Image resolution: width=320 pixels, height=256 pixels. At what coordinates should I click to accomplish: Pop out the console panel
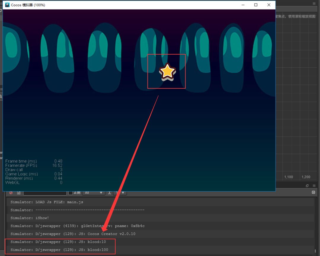click(x=307, y=186)
